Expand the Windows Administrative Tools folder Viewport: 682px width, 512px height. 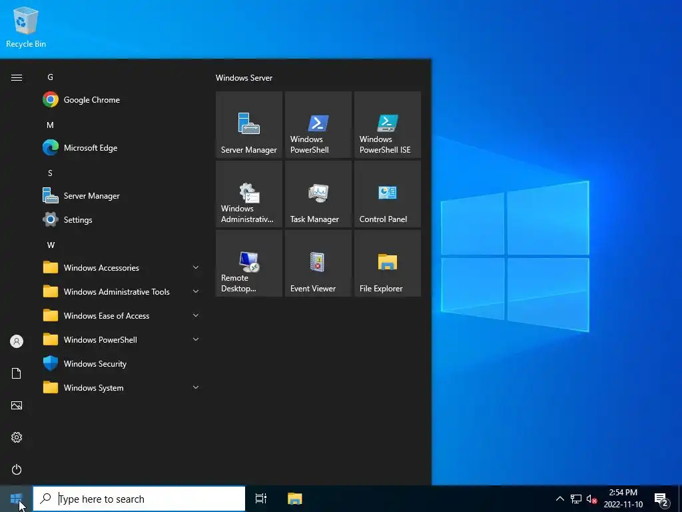[x=120, y=291]
